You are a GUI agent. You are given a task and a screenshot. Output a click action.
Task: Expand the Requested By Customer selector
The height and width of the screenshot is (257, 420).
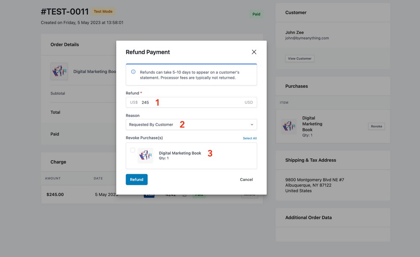click(191, 124)
